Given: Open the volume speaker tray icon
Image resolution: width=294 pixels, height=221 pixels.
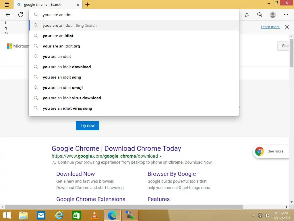Looking at the screenshot, I should (267, 215).
